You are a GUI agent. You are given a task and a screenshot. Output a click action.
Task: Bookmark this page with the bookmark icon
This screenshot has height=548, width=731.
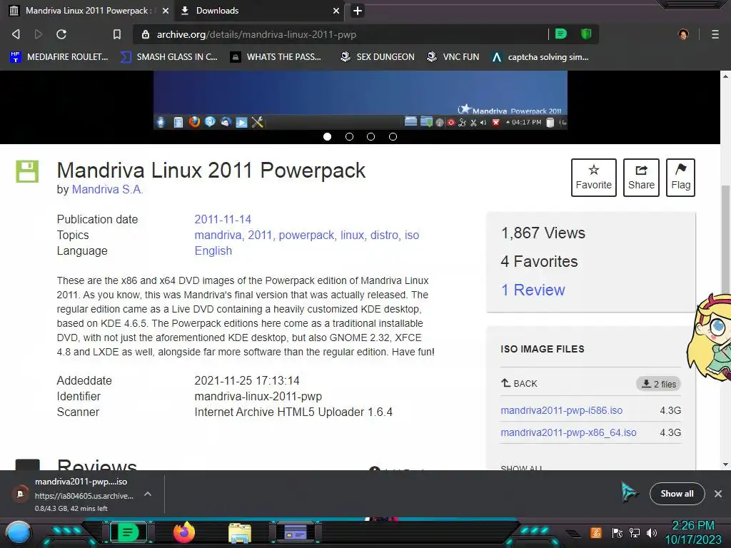click(x=117, y=34)
